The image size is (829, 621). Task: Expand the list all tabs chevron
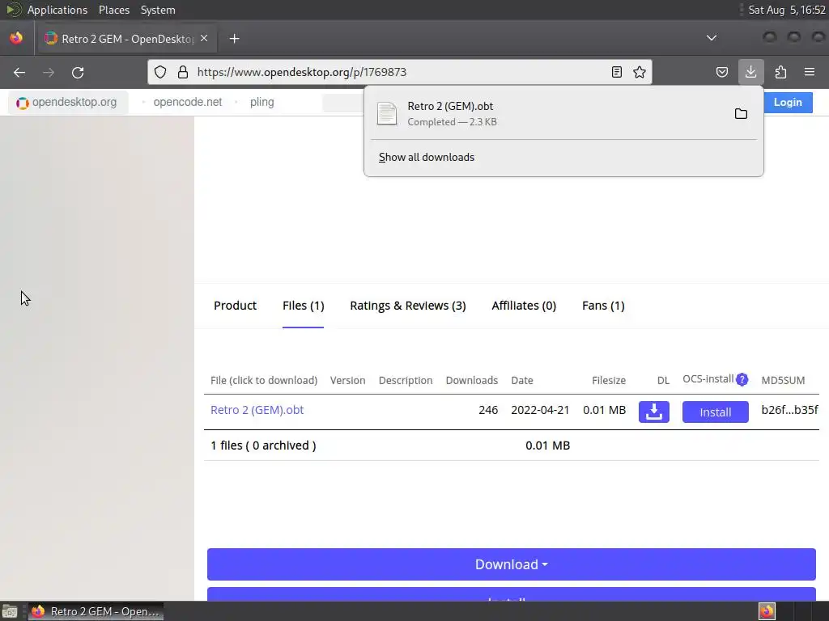point(712,38)
